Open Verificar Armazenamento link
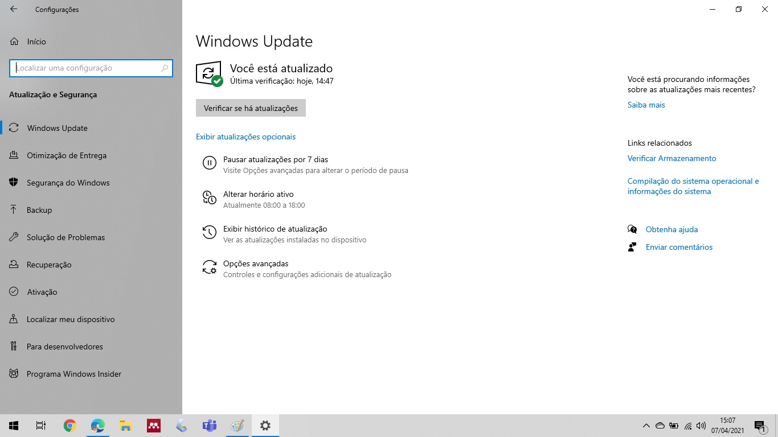778x437 pixels. coord(671,158)
